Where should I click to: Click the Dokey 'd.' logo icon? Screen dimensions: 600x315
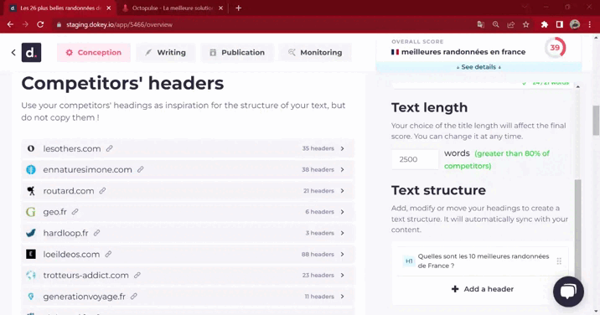click(31, 53)
